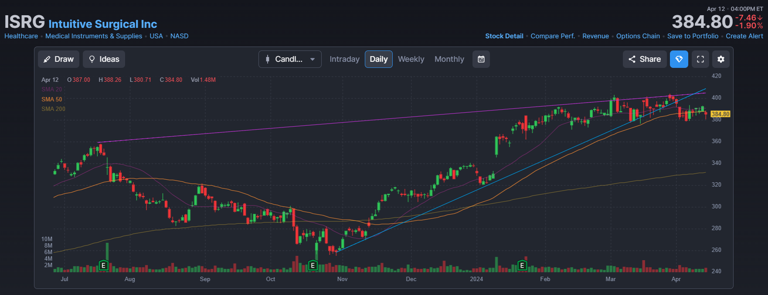Click the lightbulb icon in Ideas button
Screen dimensions: 768x295
pyautogui.click(x=92, y=59)
